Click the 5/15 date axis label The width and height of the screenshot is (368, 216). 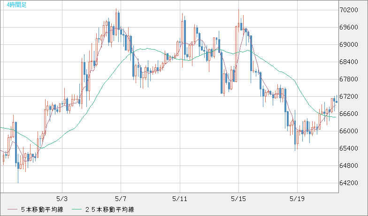(238, 199)
